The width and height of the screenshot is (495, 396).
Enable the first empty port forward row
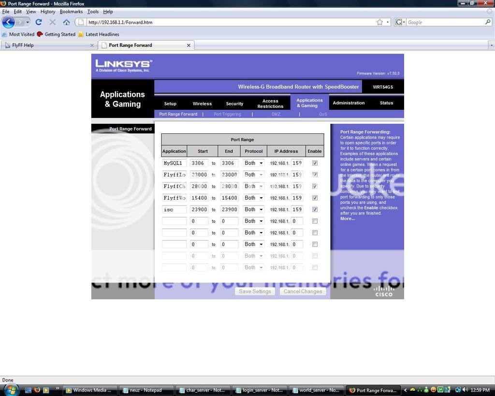[315, 221]
